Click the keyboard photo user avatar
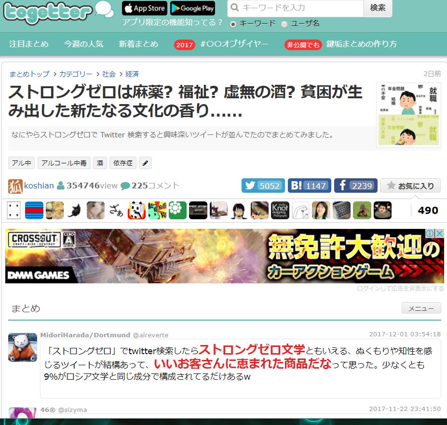Screen dimensions: 447x425 (x=341, y=210)
